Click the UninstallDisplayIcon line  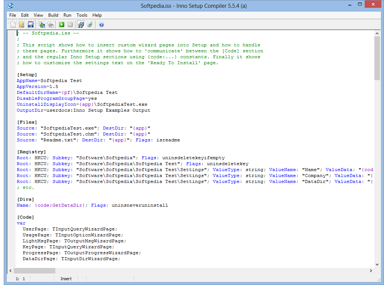[82, 104]
